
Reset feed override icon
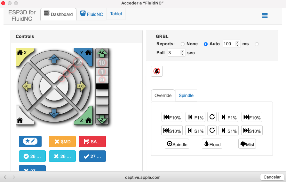[x=212, y=117]
